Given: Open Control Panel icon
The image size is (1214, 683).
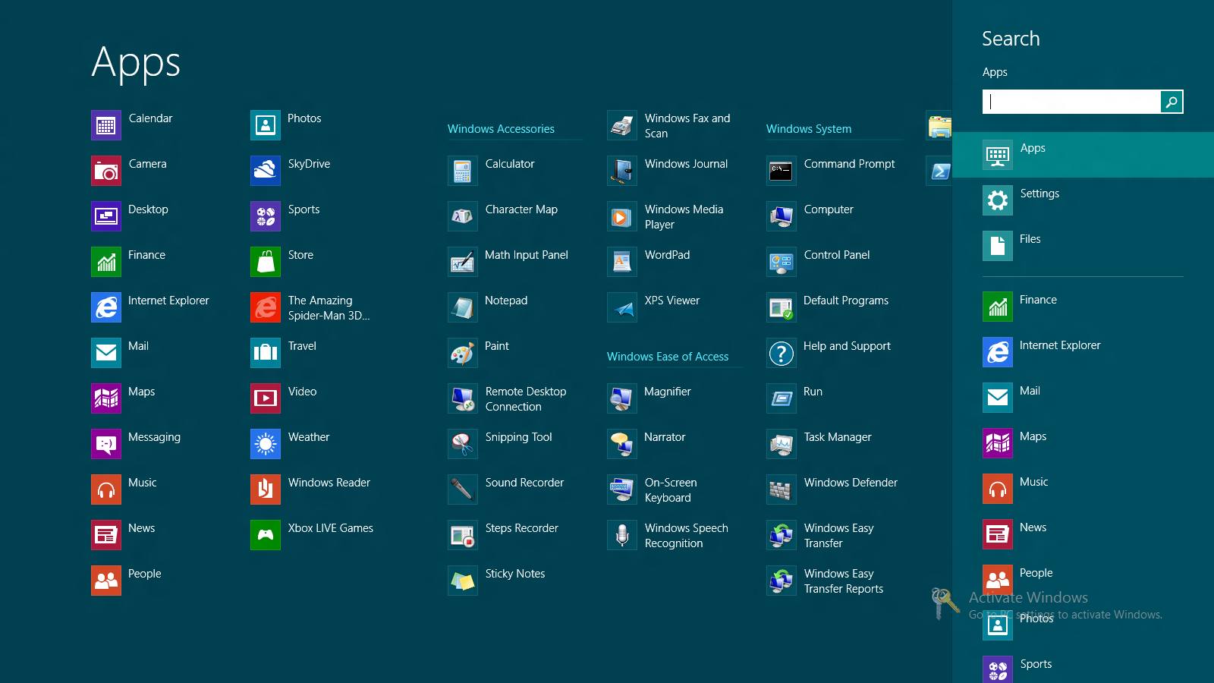Looking at the screenshot, I should tap(781, 262).
